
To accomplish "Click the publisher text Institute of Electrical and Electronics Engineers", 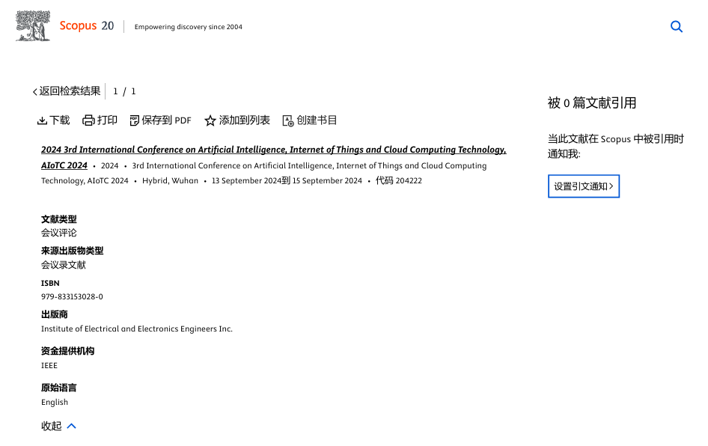I will [x=137, y=329].
